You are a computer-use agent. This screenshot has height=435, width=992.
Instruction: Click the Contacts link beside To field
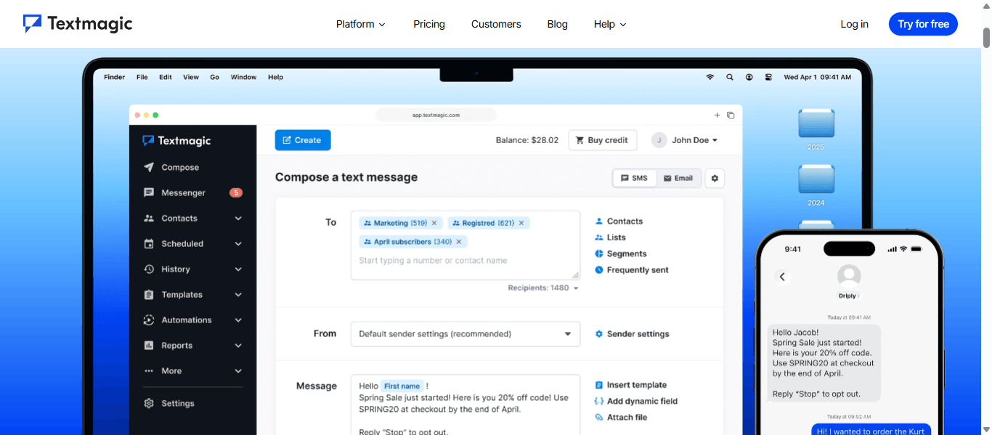pyautogui.click(x=619, y=221)
